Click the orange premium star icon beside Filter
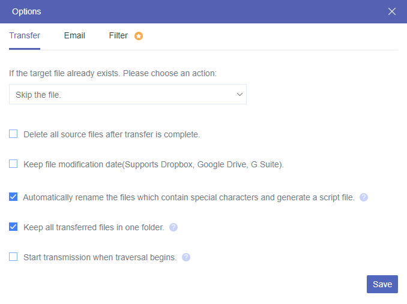The height and width of the screenshot is (304, 407). click(139, 36)
